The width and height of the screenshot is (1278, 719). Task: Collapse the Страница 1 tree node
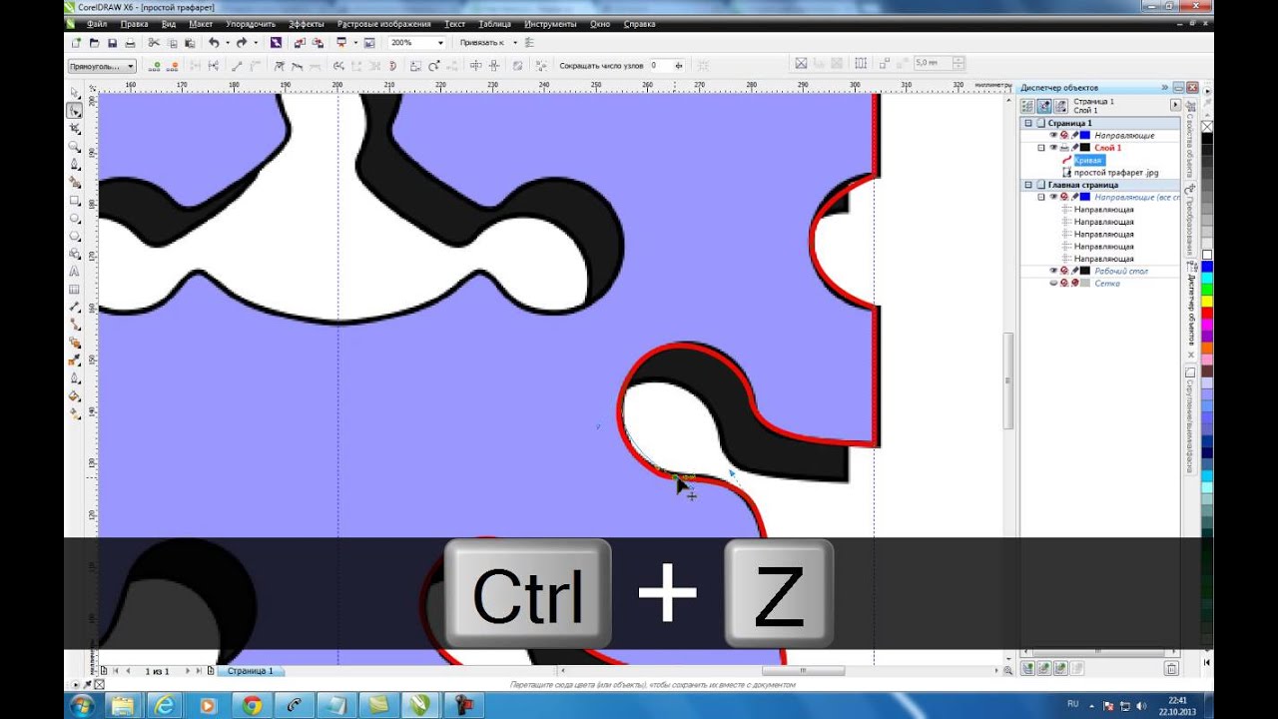[1027, 123]
